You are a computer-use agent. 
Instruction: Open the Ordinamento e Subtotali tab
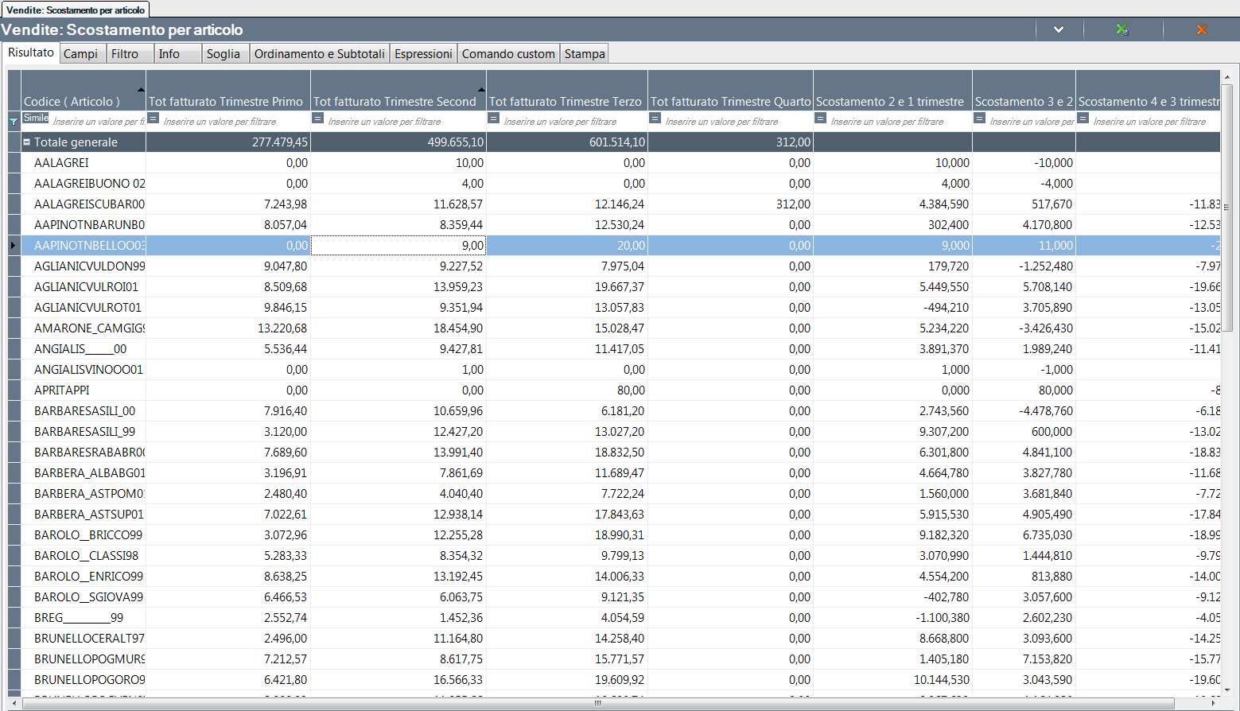tap(319, 54)
